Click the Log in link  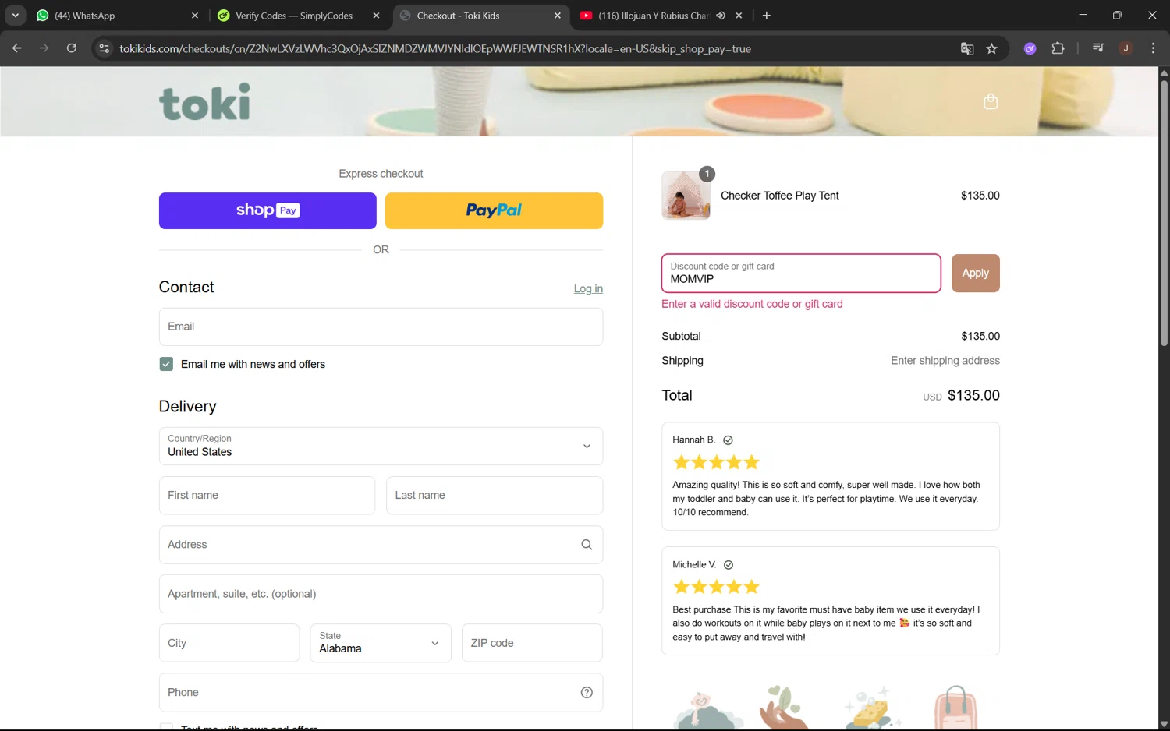pyautogui.click(x=588, y=288)
